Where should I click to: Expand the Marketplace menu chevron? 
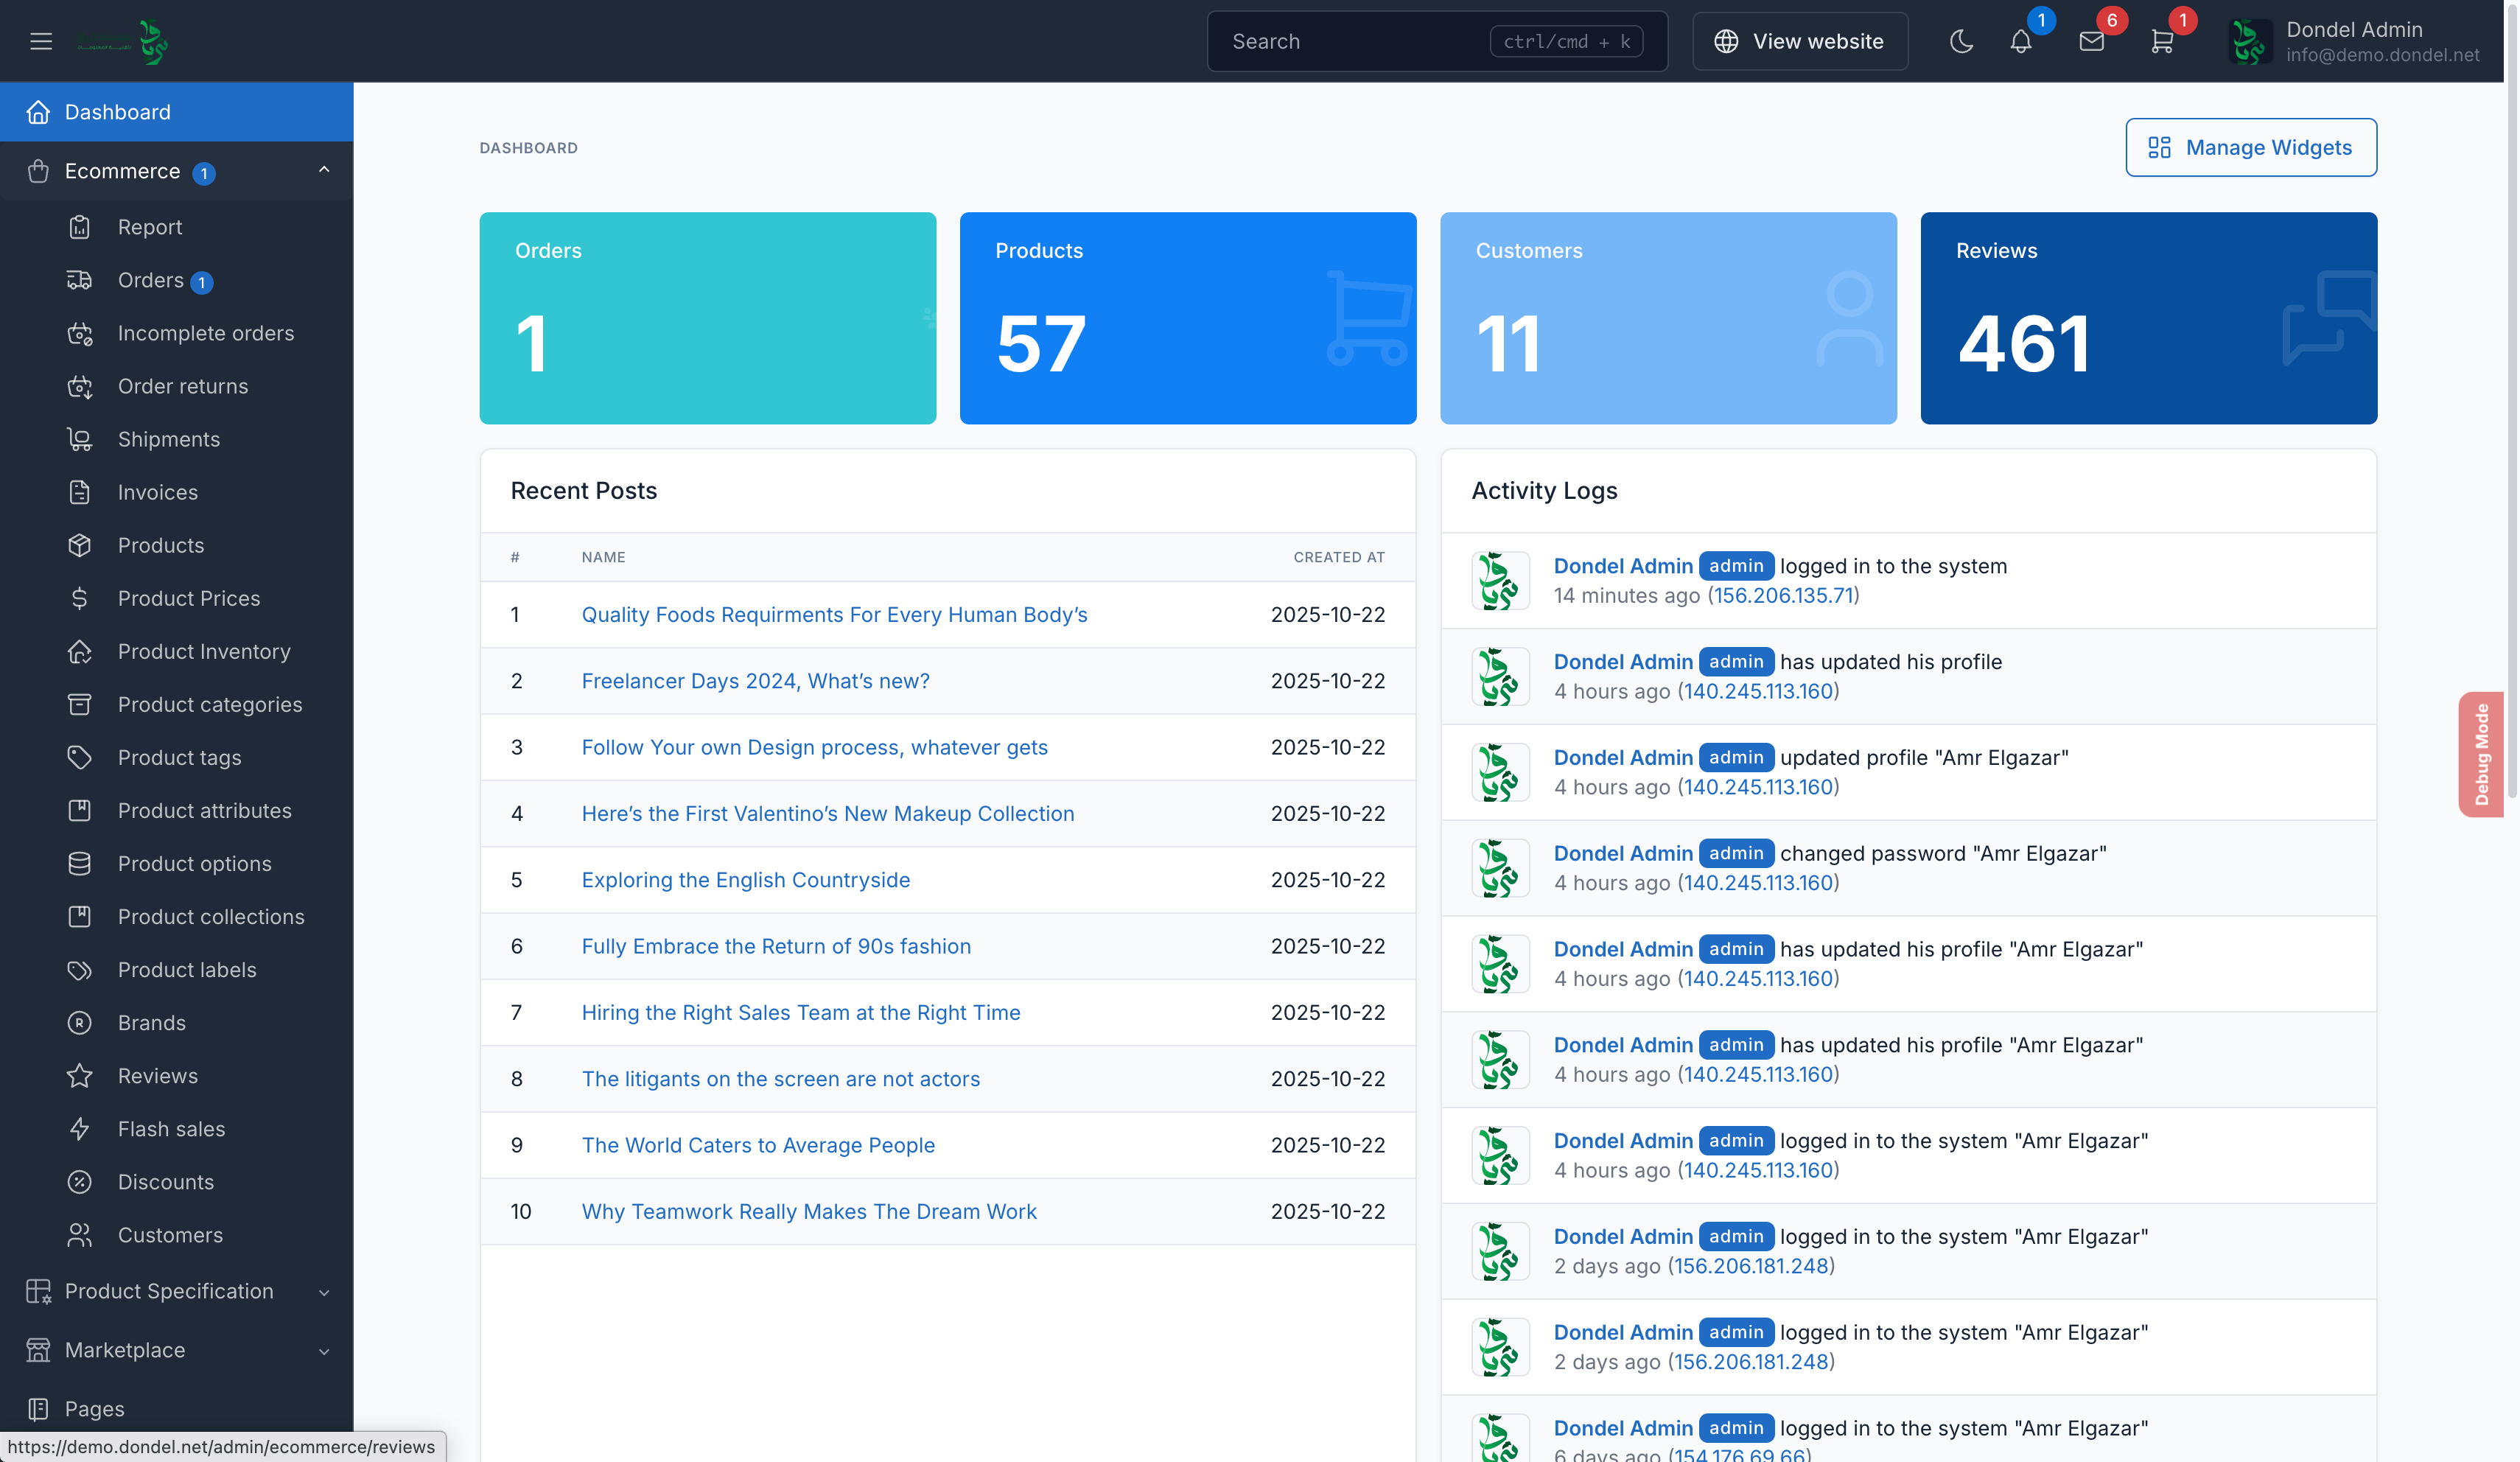point(324,1351)
